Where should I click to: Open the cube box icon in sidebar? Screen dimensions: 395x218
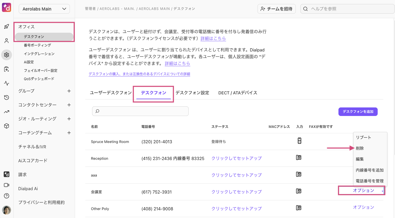(7, 126)
